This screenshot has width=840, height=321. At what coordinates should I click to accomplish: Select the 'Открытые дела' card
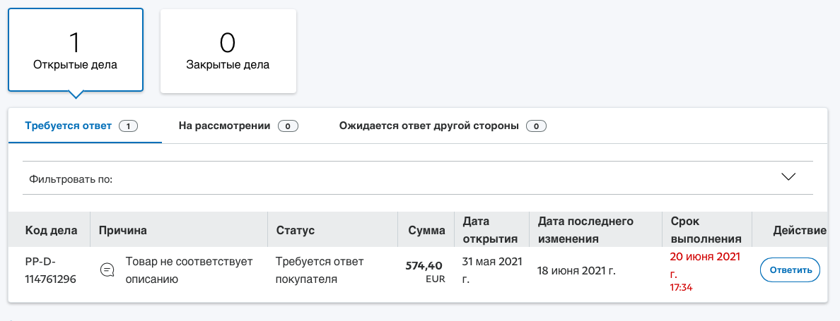pyautogui.click(x=76, y=50)
